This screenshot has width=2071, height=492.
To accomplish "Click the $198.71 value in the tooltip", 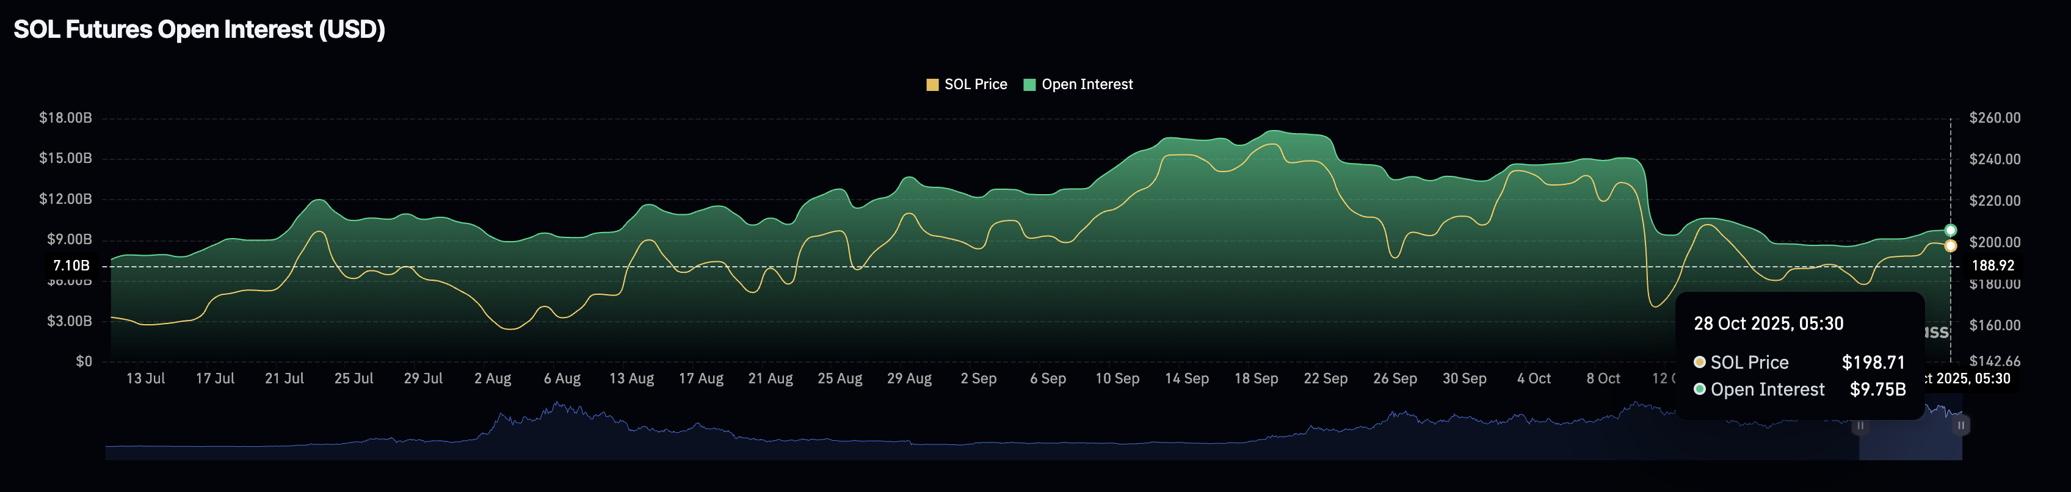I will point(1873,363).
